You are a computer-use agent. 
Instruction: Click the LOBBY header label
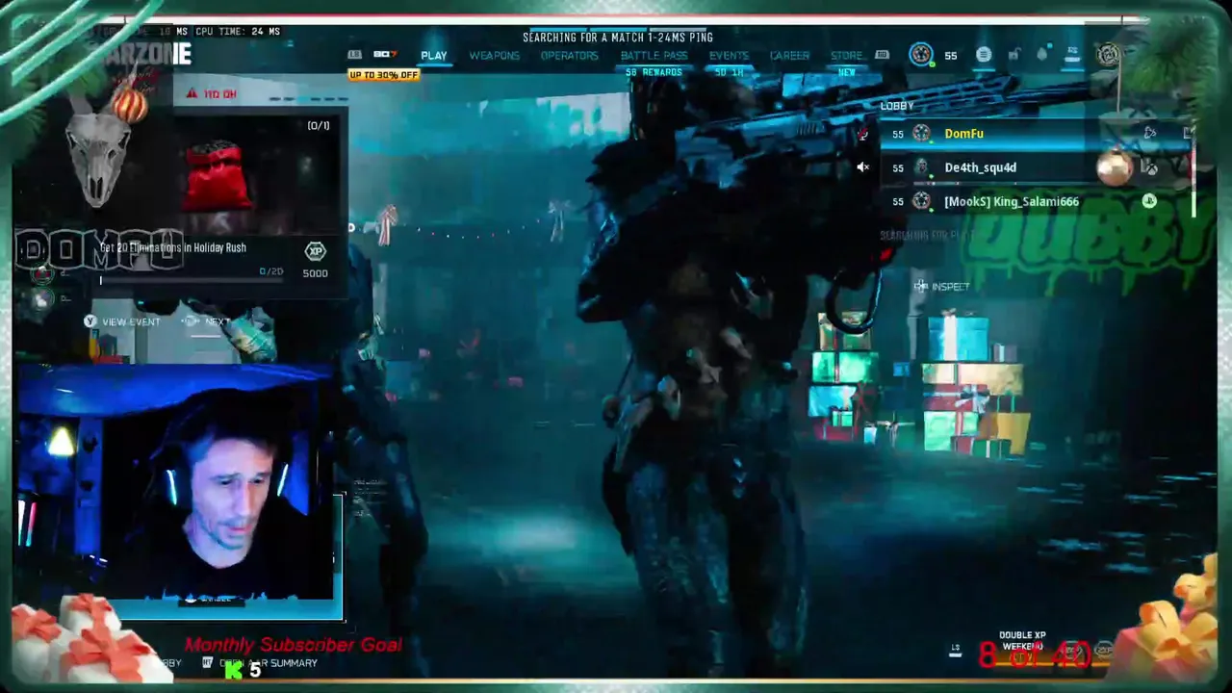897,106
